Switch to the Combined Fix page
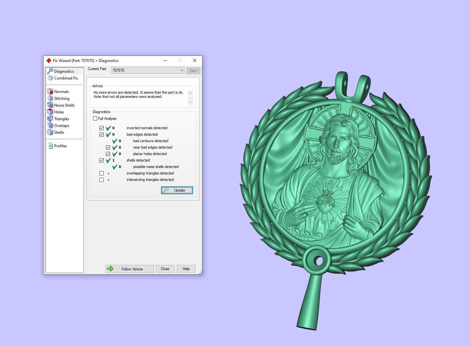The image size is (470, 346). click(x=66, y=78)
